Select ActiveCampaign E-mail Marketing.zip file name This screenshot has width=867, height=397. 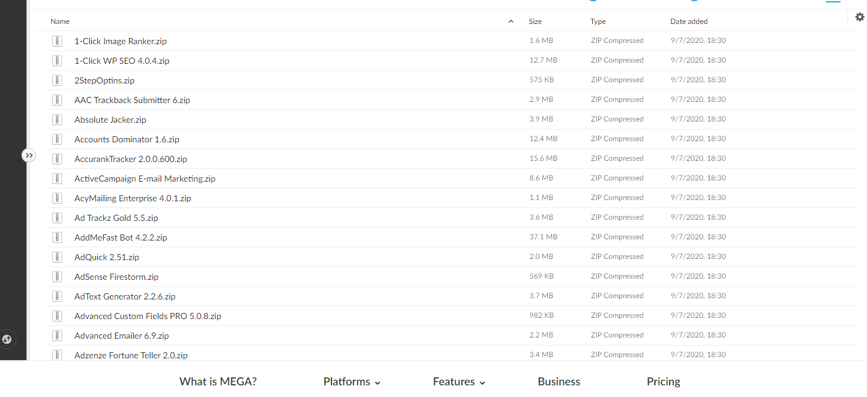point(144,179)
